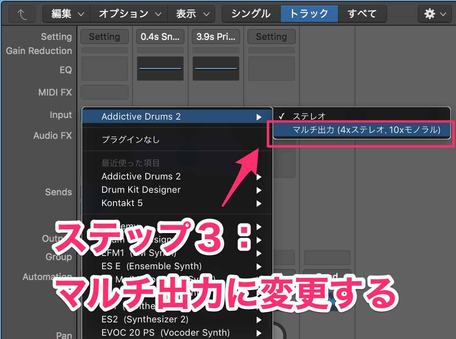The width and height of the screenshot is (456, 339).
Task: Expand EVOC 20 PS submenu arrow
Action: [x=259, y=333]
